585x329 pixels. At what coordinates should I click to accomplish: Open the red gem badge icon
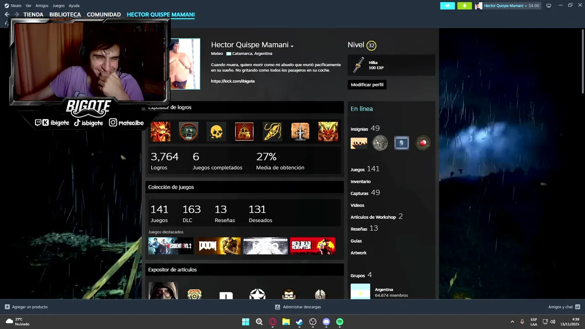[423, 143]
